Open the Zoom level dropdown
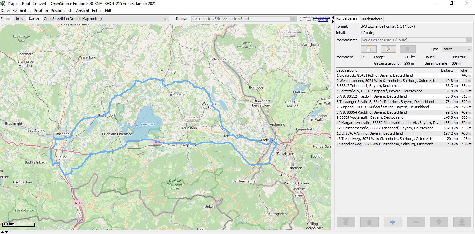This screenshot has height=234, width=475. 20,19
